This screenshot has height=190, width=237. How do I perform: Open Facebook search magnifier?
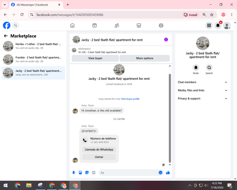click(x=16, y=25)
